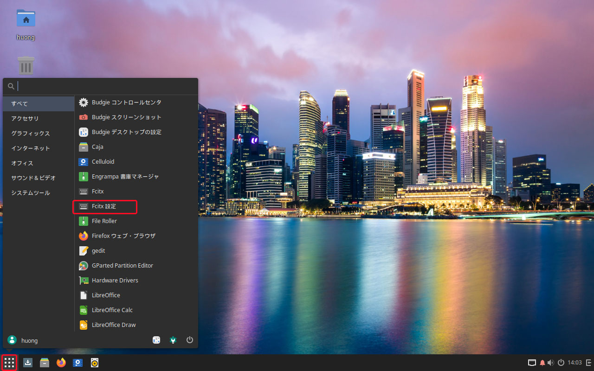Click the network icon in the system tray
Image resolution: width=594 pixels, height=371 pixels.
pos(532,363)
